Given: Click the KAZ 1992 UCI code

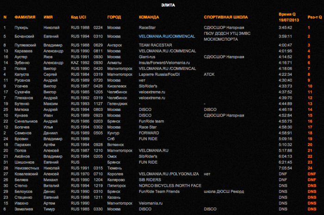Looking at the screenshot, I should (80, 63).
